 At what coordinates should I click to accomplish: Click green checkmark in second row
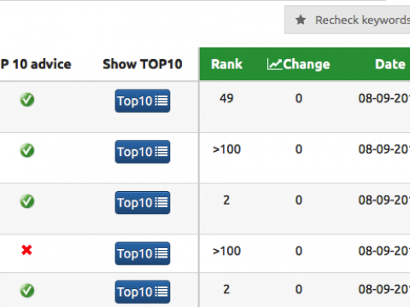27,150
